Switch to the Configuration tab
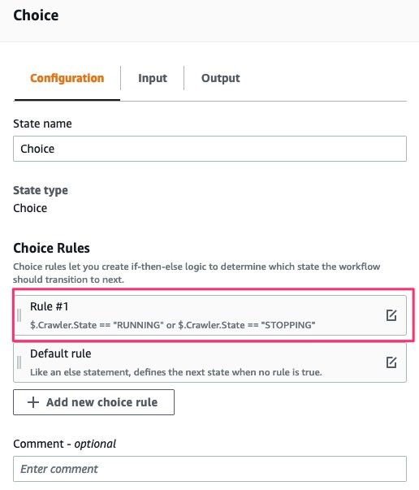The width and height of the screenshot is (419, 490). [x=67, y=78]
